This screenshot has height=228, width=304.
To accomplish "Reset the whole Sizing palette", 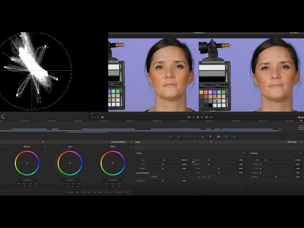I will pyautogui.click(x=301, y=142).
